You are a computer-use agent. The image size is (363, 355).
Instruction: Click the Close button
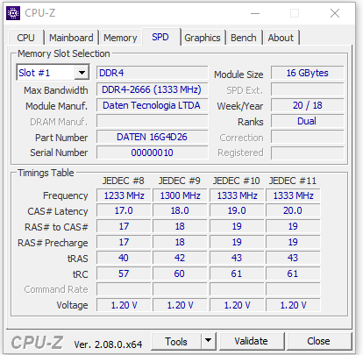[318, 341]
